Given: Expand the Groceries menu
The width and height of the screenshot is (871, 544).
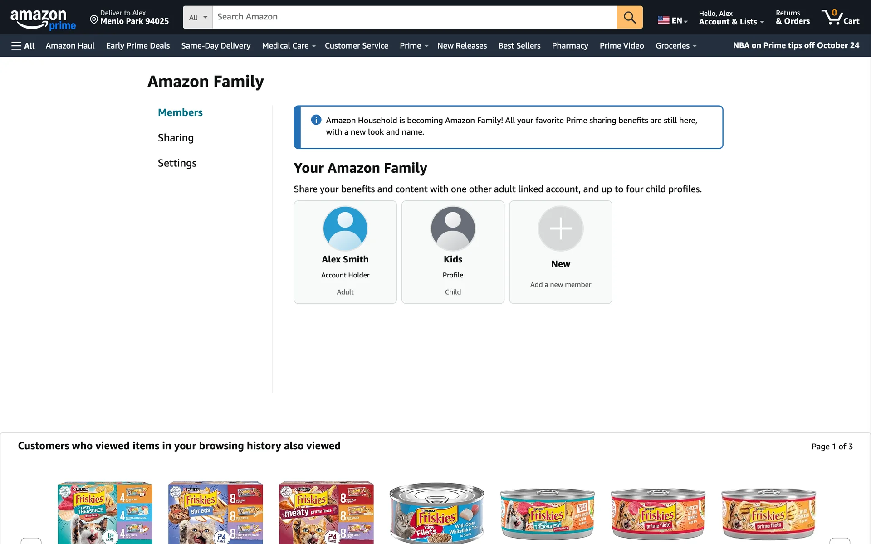Looking at the screenshot, I should tap(675, 46).
